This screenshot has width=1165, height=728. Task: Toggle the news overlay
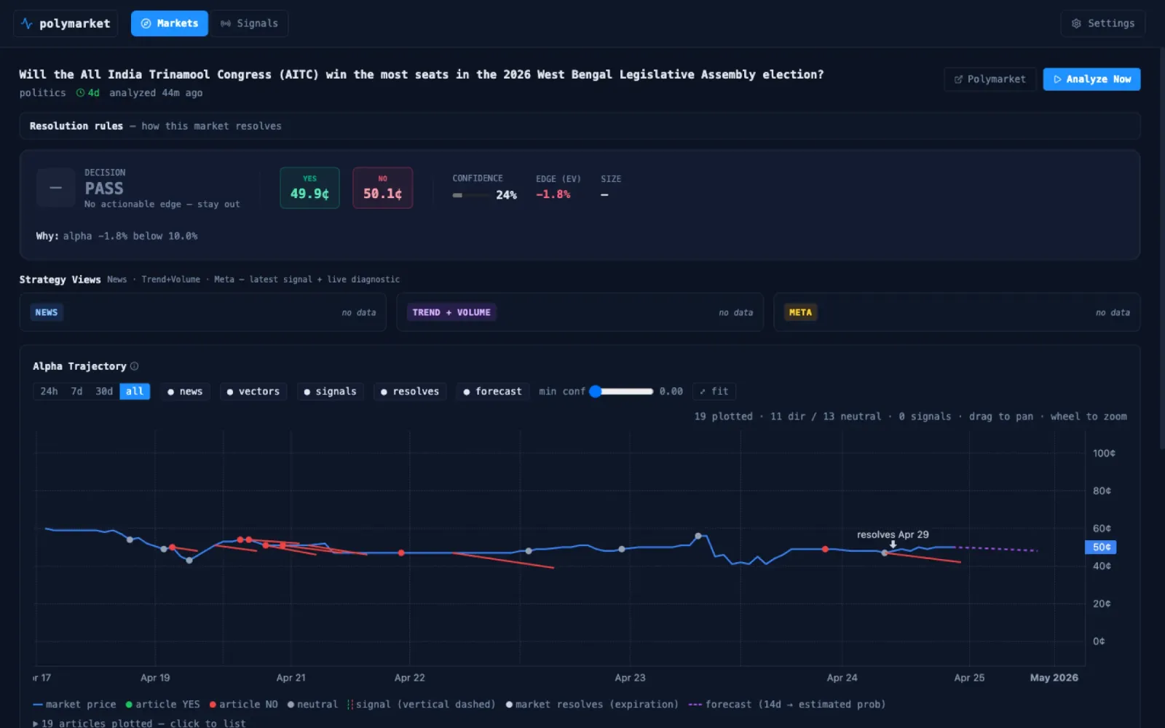coord(185,391)
